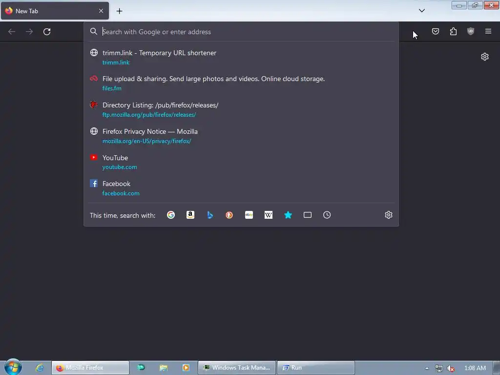Open the Firefox application hamburger menu

(x=488, y=31)
